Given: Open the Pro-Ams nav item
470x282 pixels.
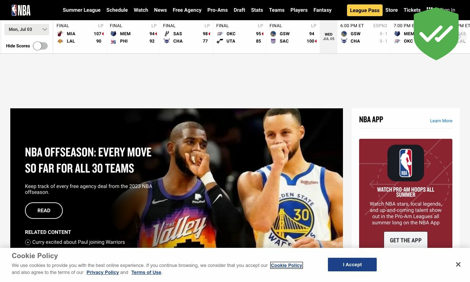Looking at the screenshot, I should 218,10.
